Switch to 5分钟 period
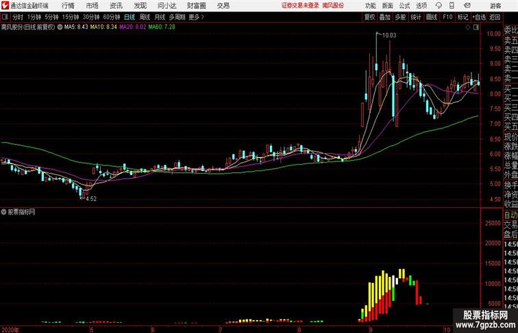 click(x=51, y=17)
